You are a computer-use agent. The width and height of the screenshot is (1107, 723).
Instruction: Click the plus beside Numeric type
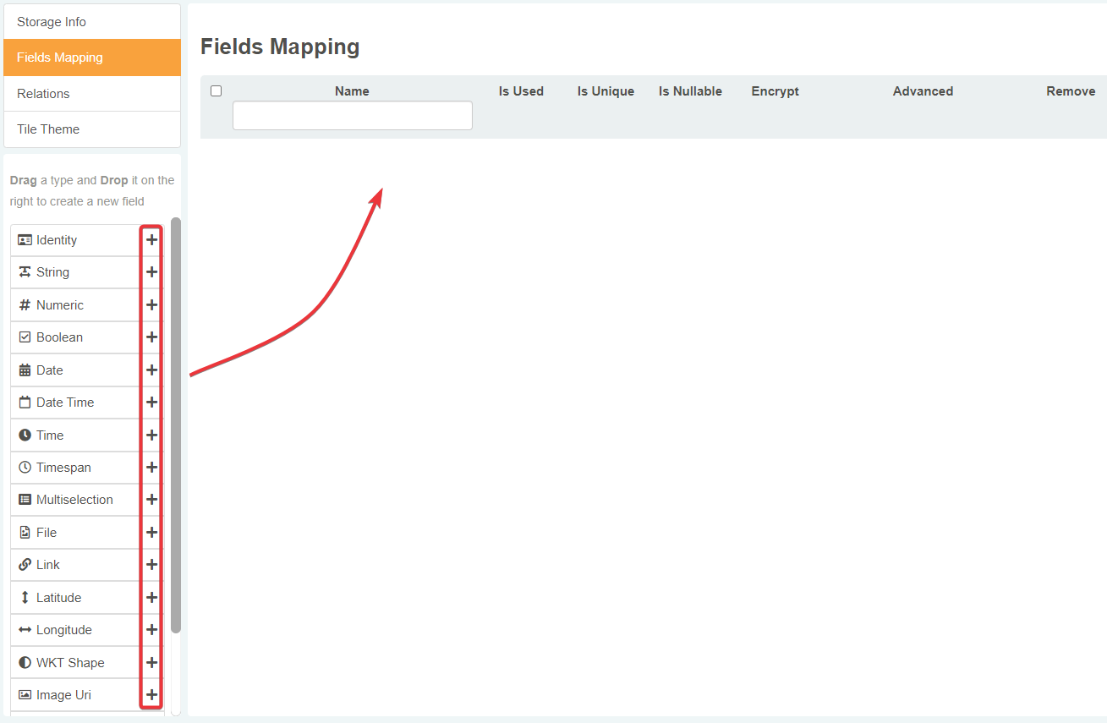[152, 305]
